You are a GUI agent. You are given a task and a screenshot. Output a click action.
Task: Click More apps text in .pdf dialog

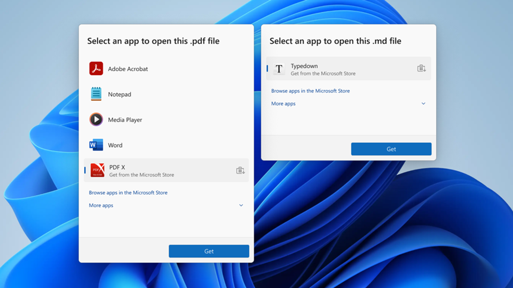point(101,205)
